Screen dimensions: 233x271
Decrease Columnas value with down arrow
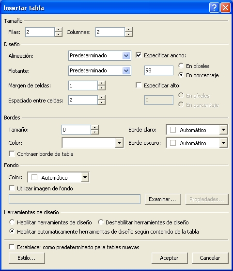pyautogui.click(x=128, y=34)
